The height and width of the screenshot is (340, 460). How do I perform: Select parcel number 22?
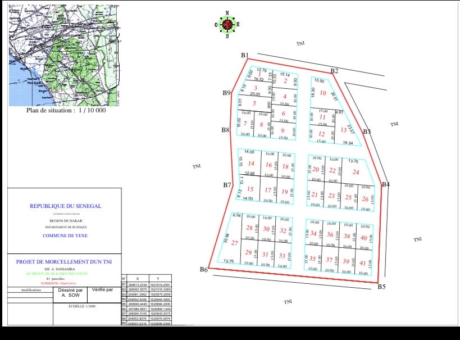[x=333, y=171]
